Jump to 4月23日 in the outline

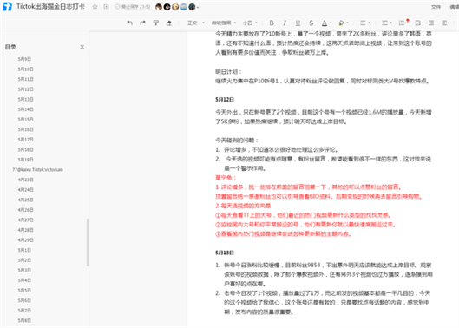click(x=25, y=180)
